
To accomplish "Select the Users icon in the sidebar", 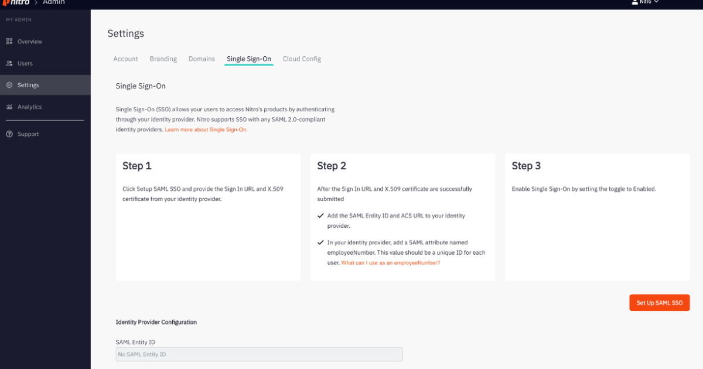I will click(x=10, y=62).
